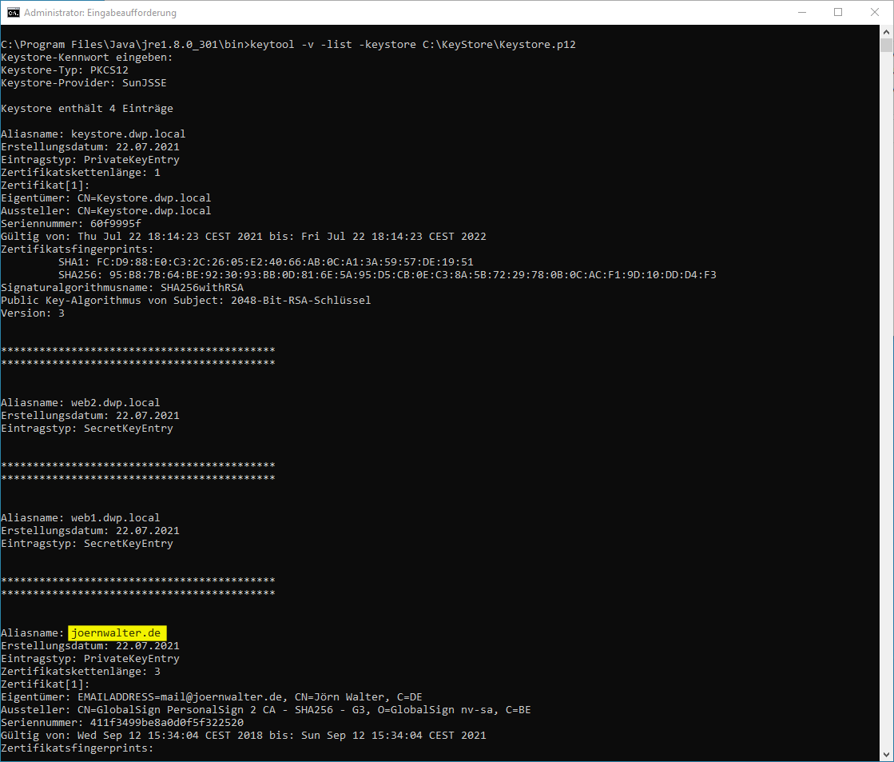Click the scrollbar up arrow

click(x=887, y=33)
